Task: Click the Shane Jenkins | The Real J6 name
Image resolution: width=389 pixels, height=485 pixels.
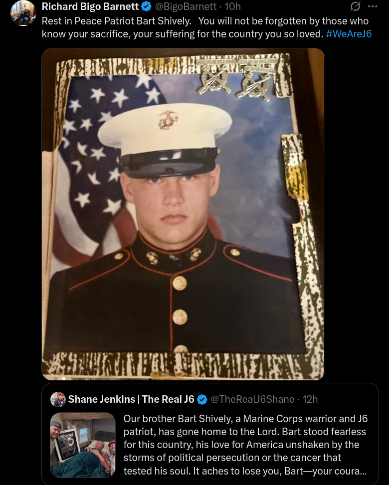Action: click(131, 399)
